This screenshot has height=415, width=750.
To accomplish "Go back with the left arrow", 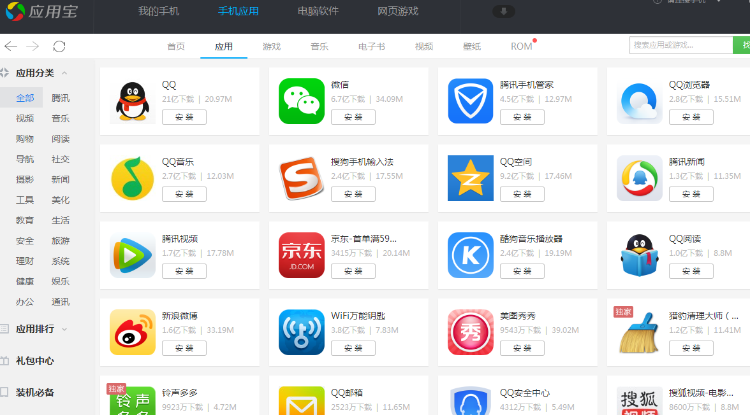I will (x=10, y=46).
